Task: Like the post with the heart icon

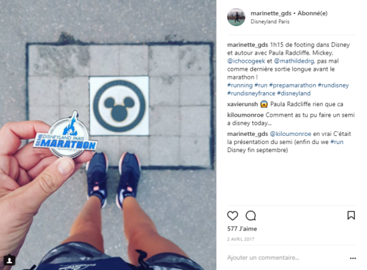Action: [x=232, y=215]
